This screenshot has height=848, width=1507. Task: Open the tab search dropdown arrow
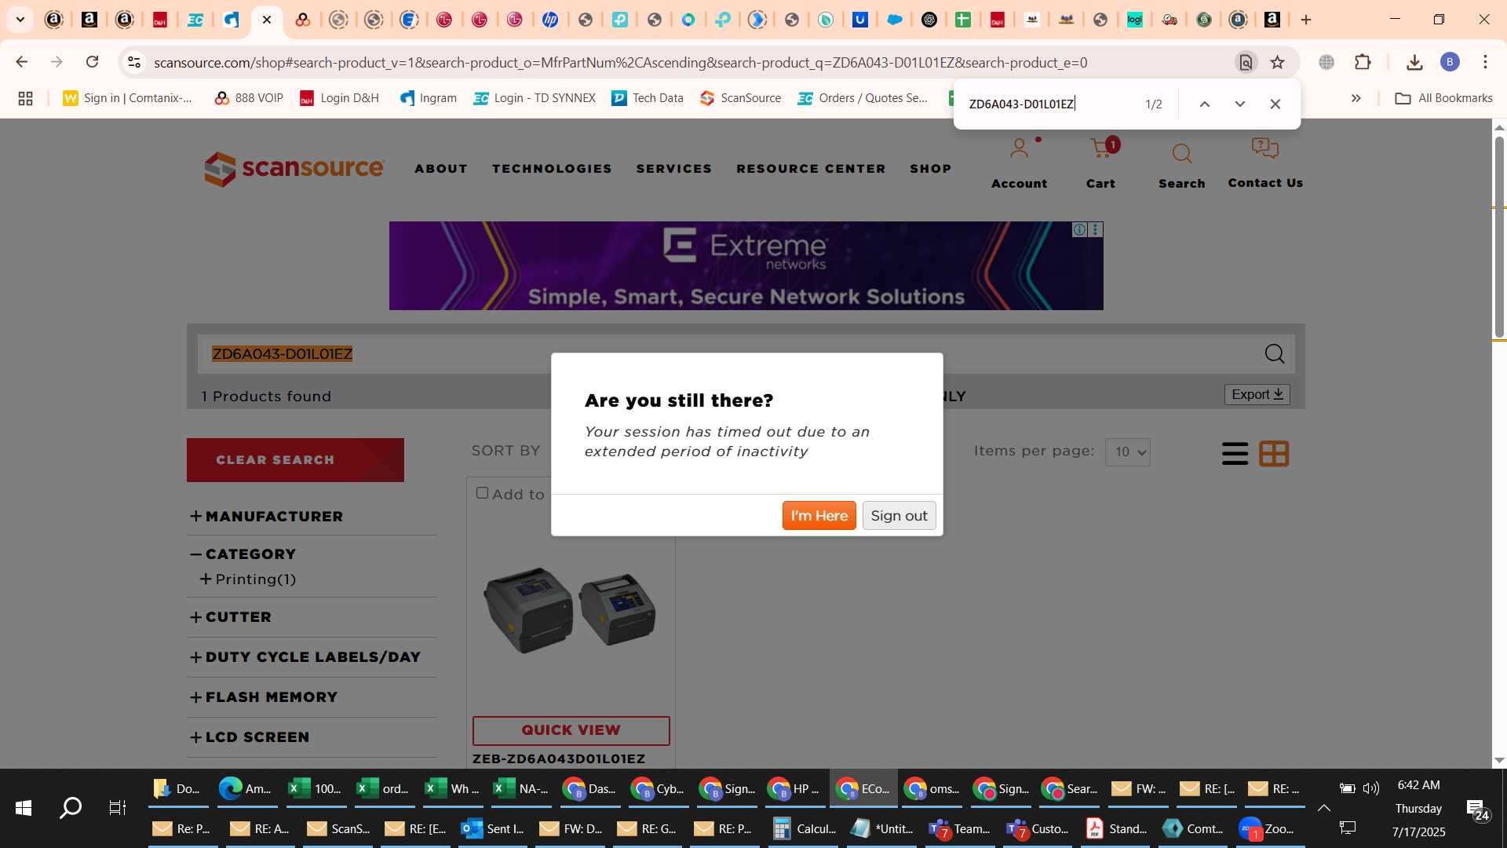point(20,20)
